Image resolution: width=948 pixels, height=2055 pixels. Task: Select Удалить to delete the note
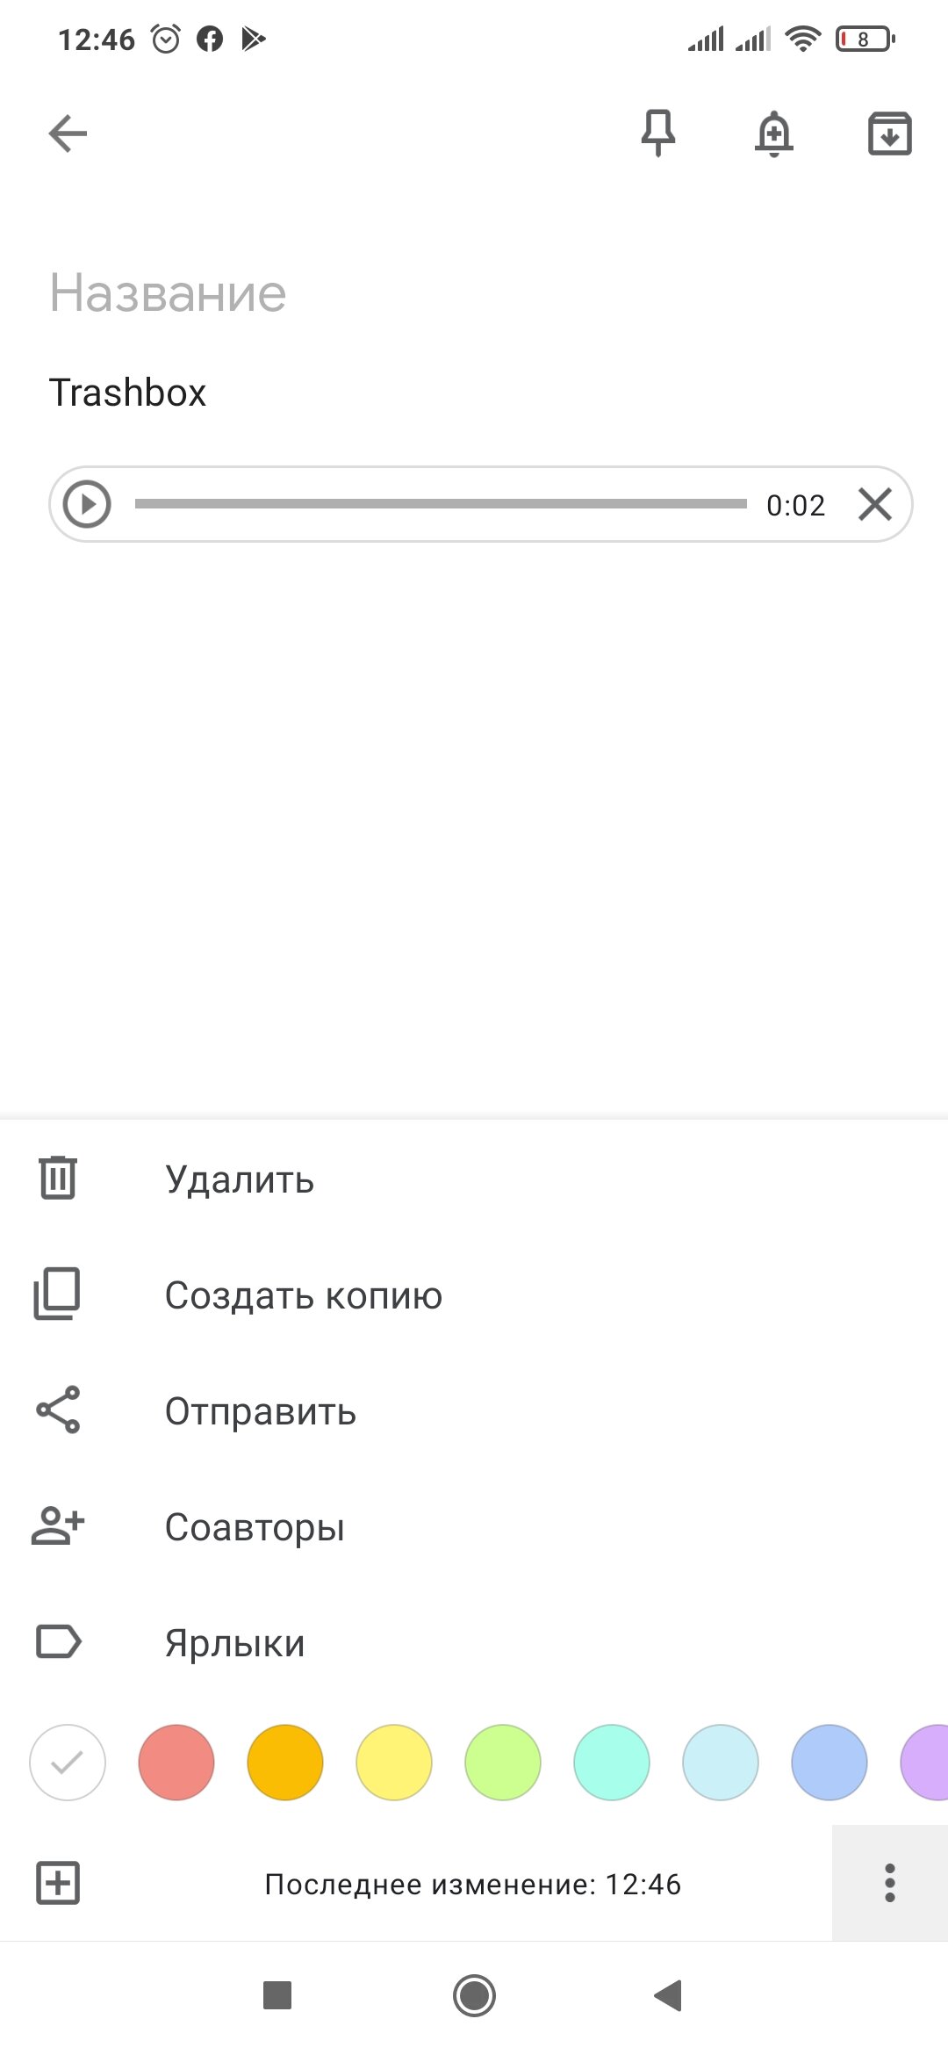474,1179
